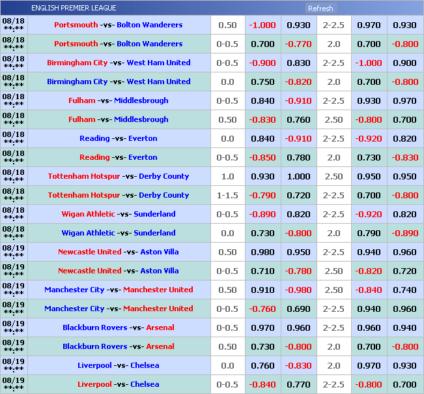The width and height of the screenshot is (424, 394).
Task: Click 0.780 odds in Reading vs Everton row
Action: (x=298, y=157)
